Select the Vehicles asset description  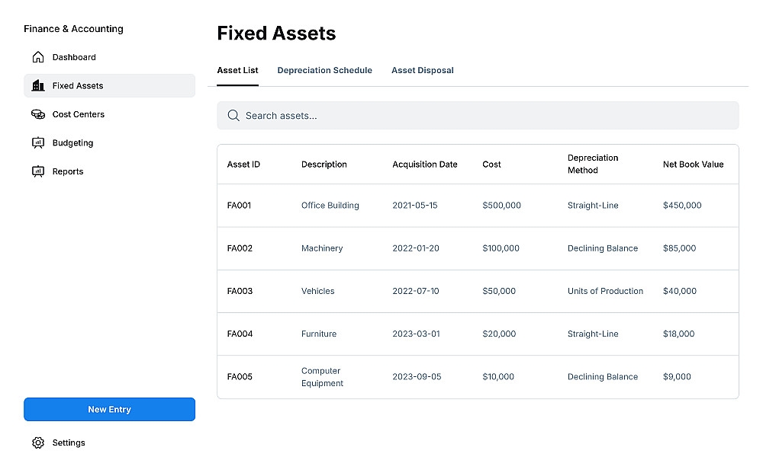(317, 291)
